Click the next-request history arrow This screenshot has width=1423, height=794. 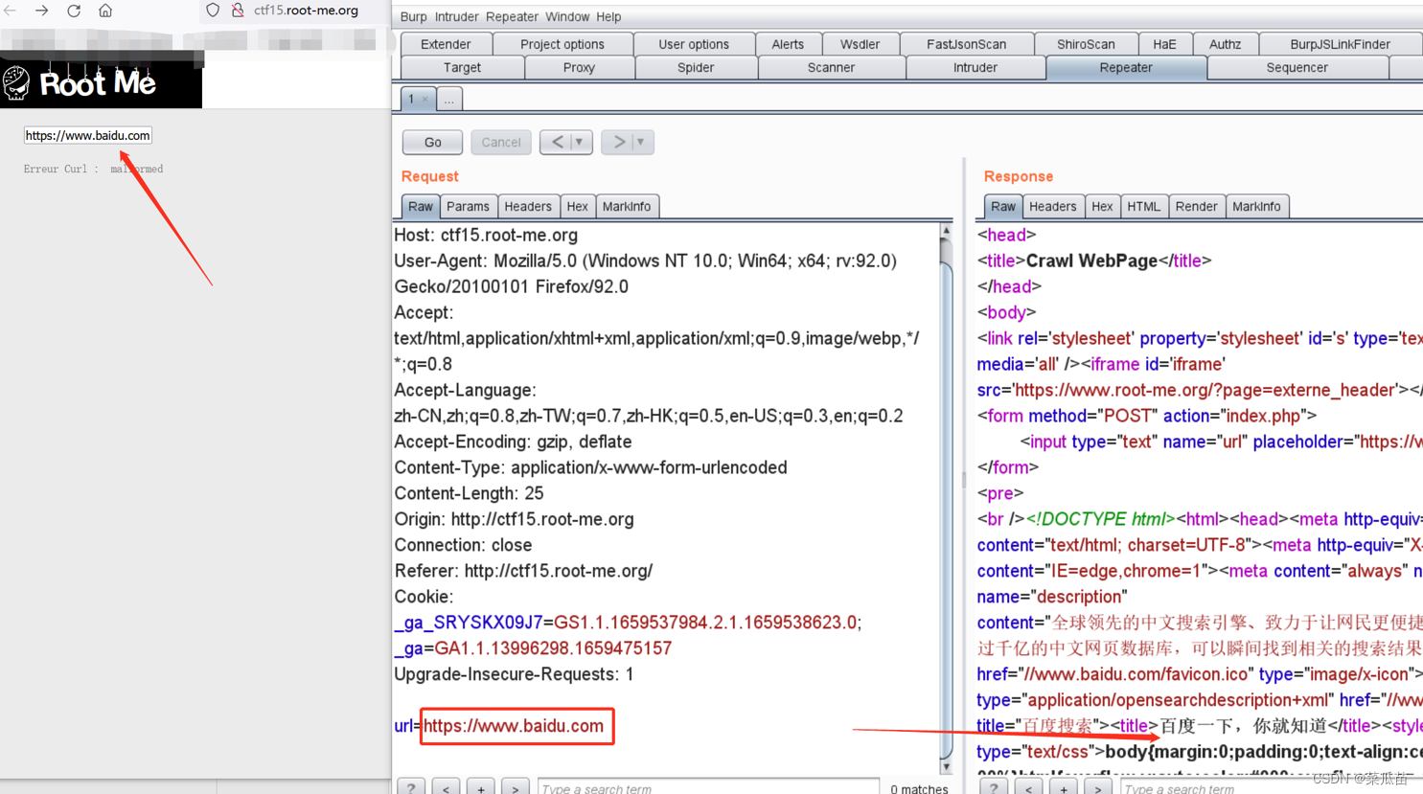point(618,142)
